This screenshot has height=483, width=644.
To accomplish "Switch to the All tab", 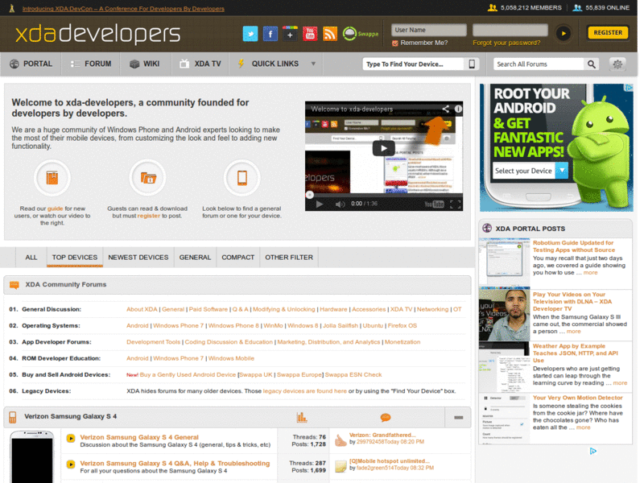I will tap(31, 257).
